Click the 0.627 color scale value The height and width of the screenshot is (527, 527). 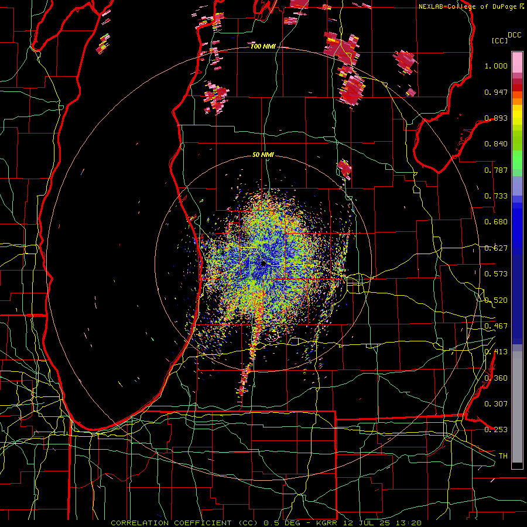coord(496,248)
